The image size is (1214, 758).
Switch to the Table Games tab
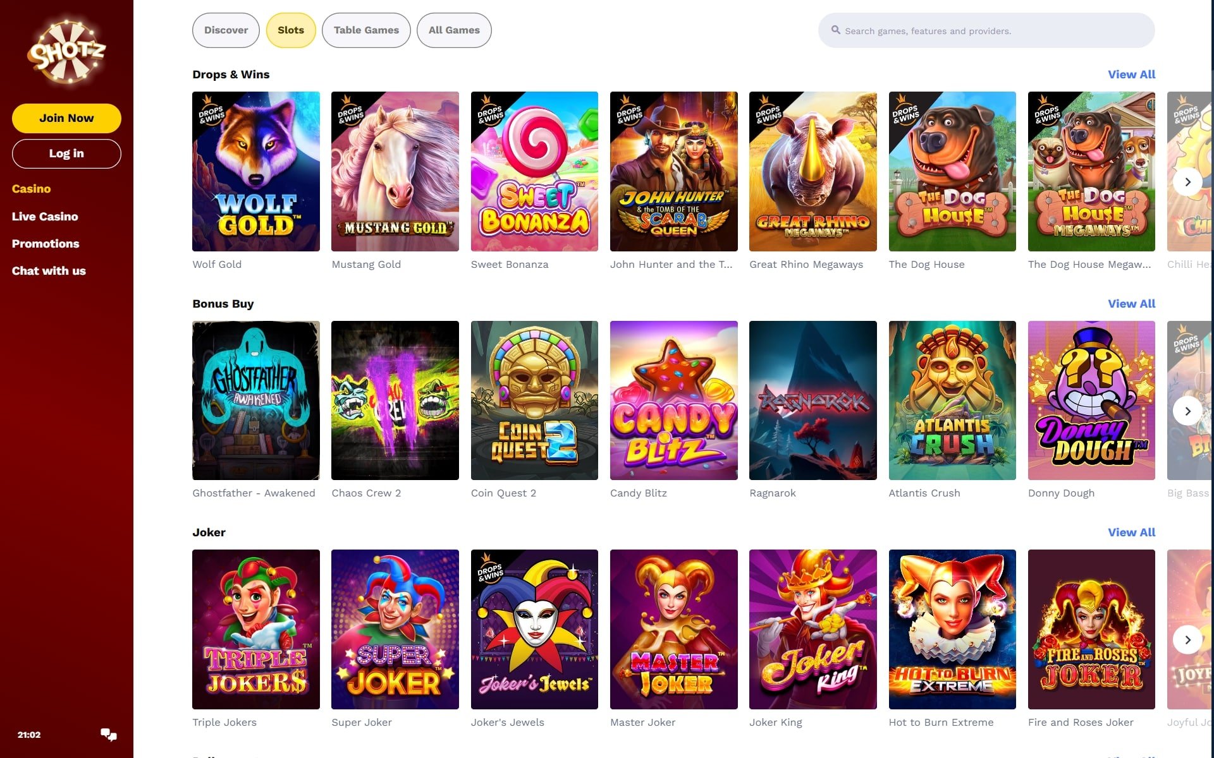(366, 30)
